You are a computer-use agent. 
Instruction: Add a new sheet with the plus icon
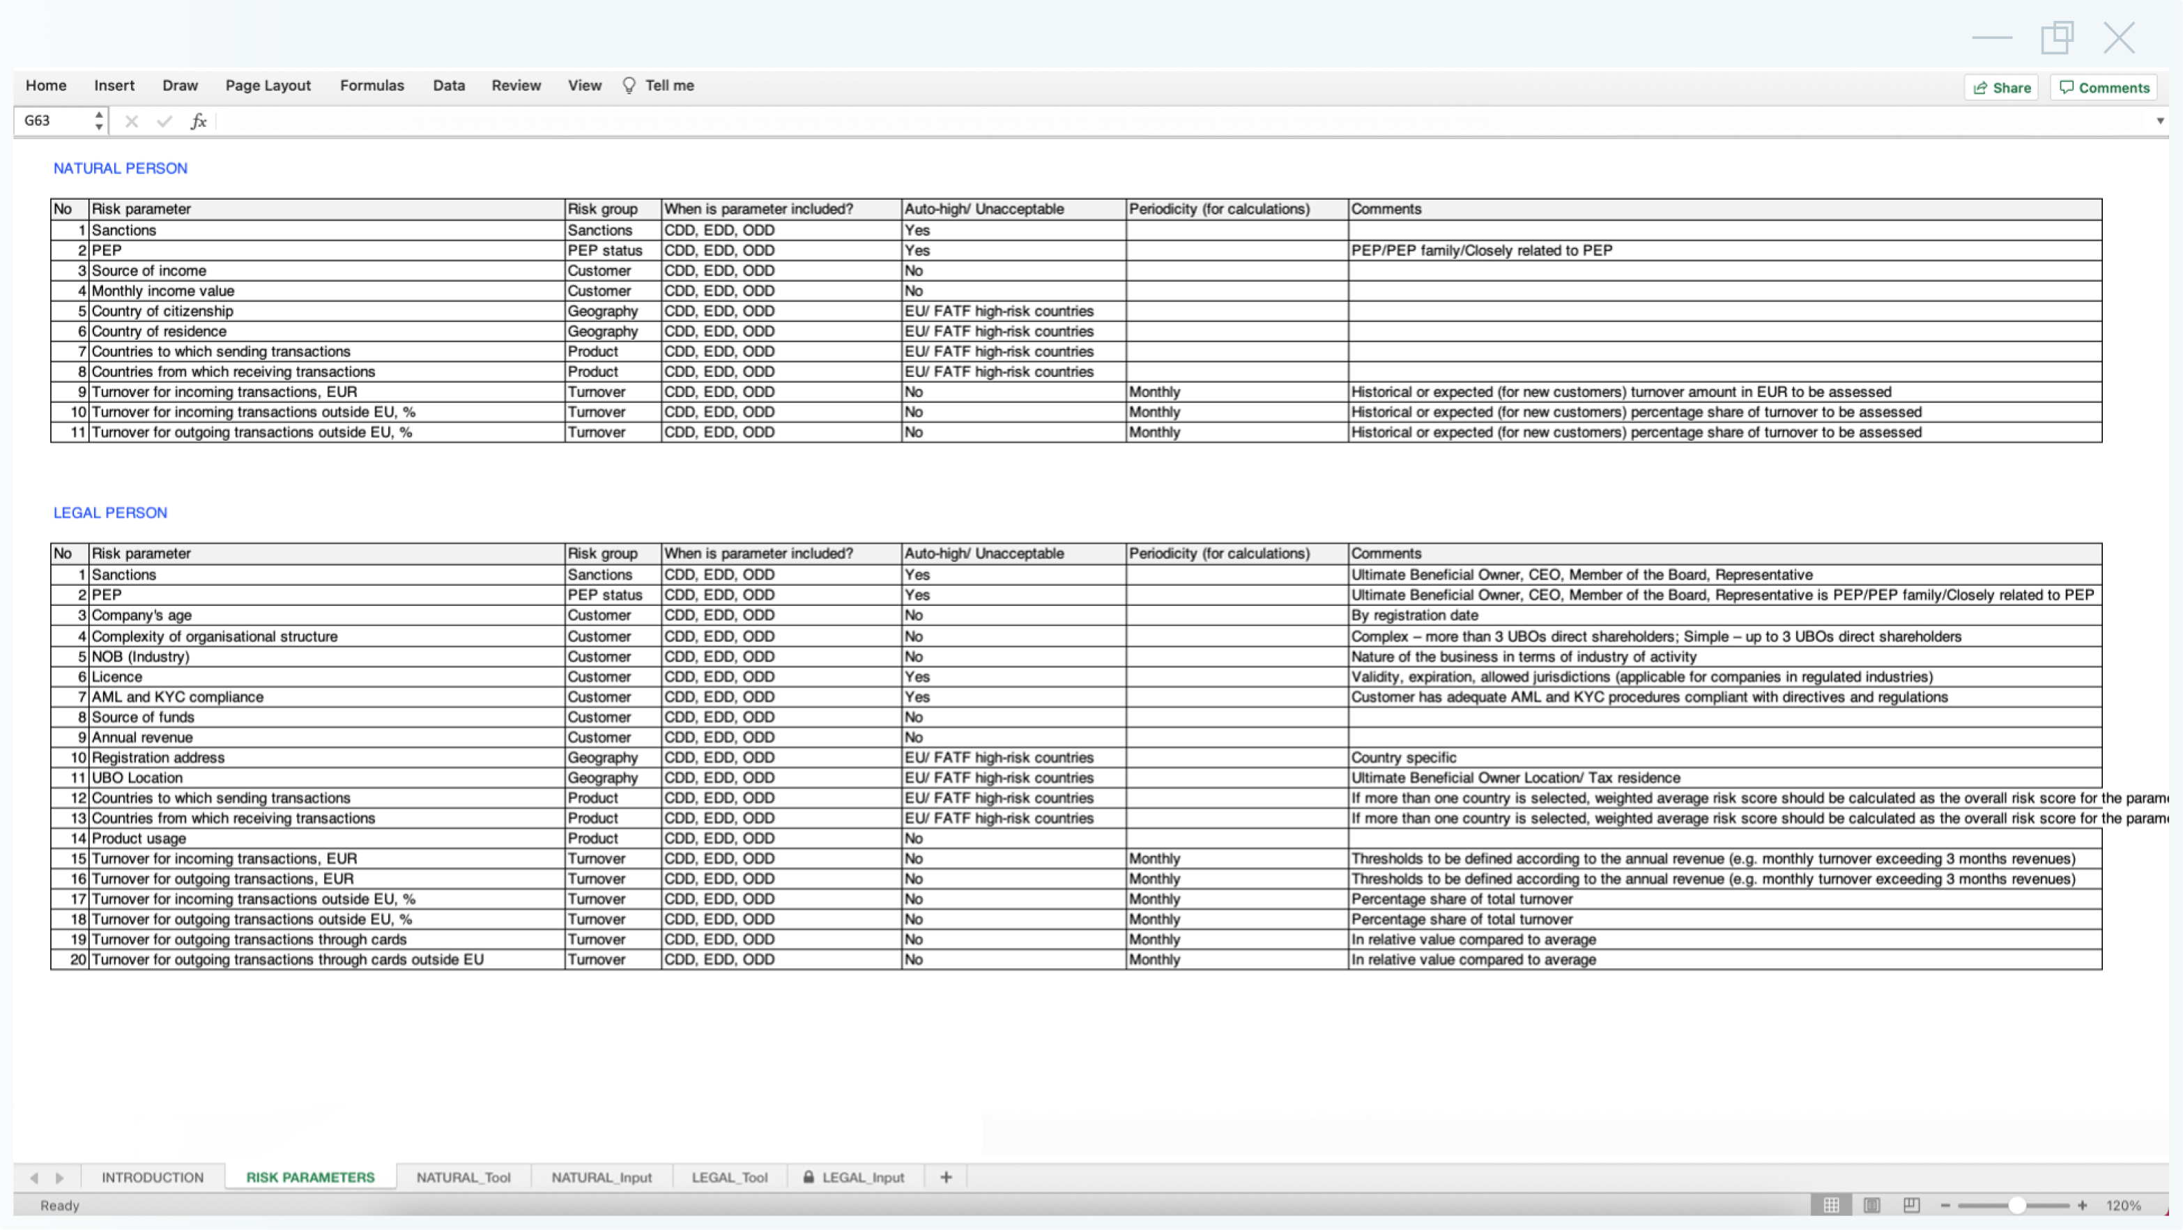pyautogui.click(x=945, y=1176)
